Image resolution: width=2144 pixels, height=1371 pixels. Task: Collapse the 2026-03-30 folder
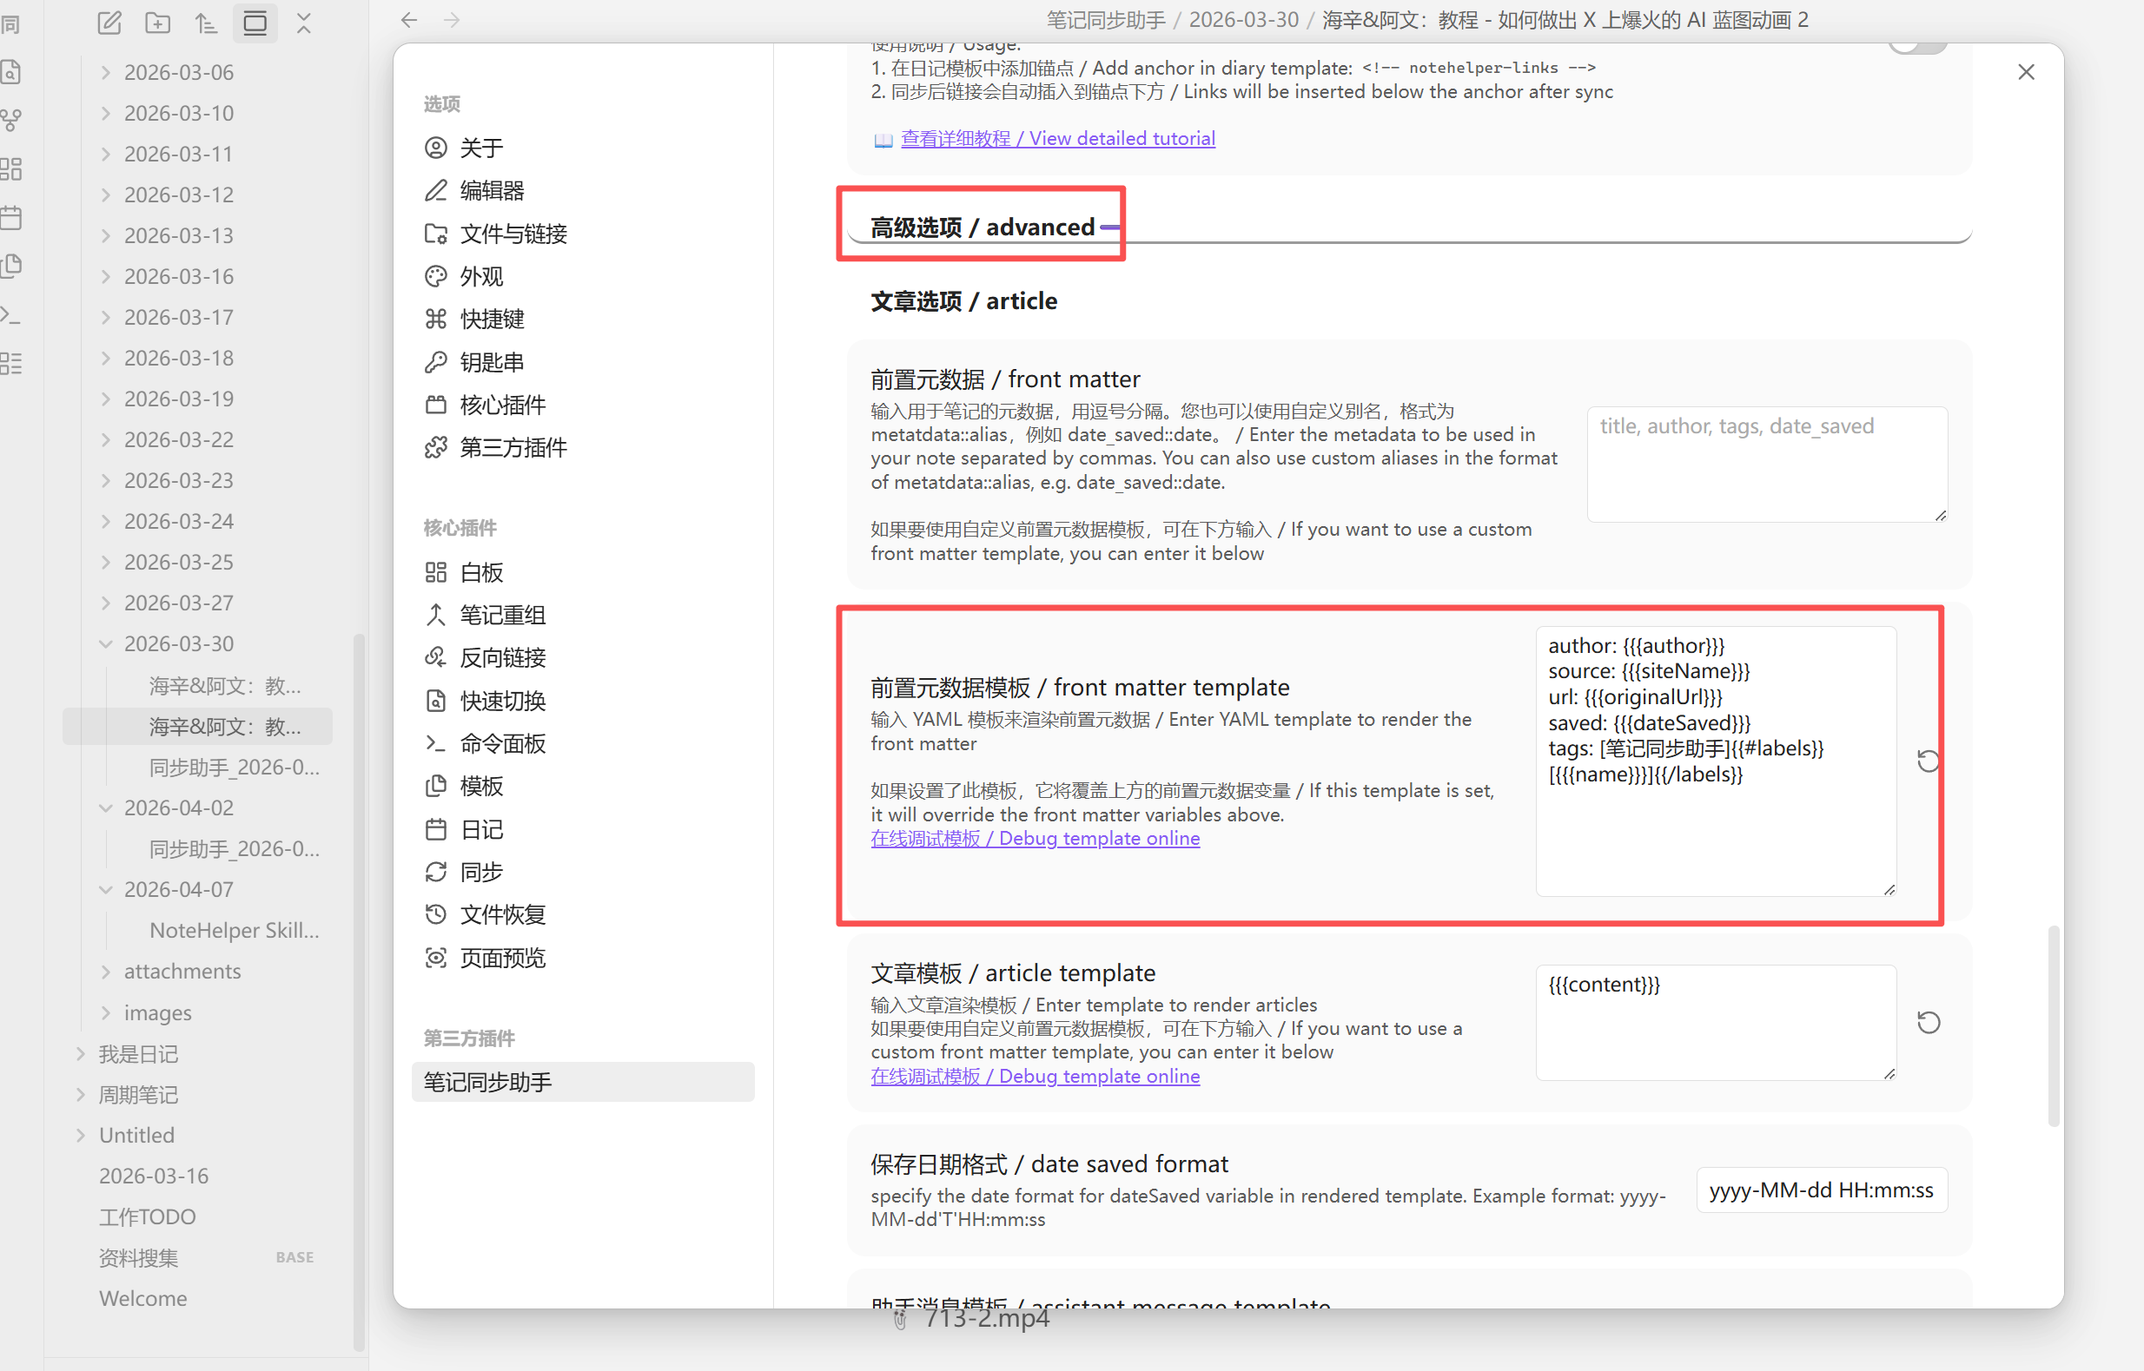pos(106,643)
